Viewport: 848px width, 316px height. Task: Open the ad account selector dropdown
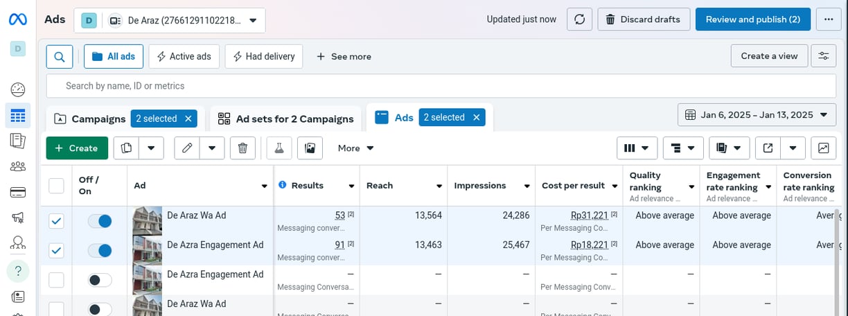point(170,20)
